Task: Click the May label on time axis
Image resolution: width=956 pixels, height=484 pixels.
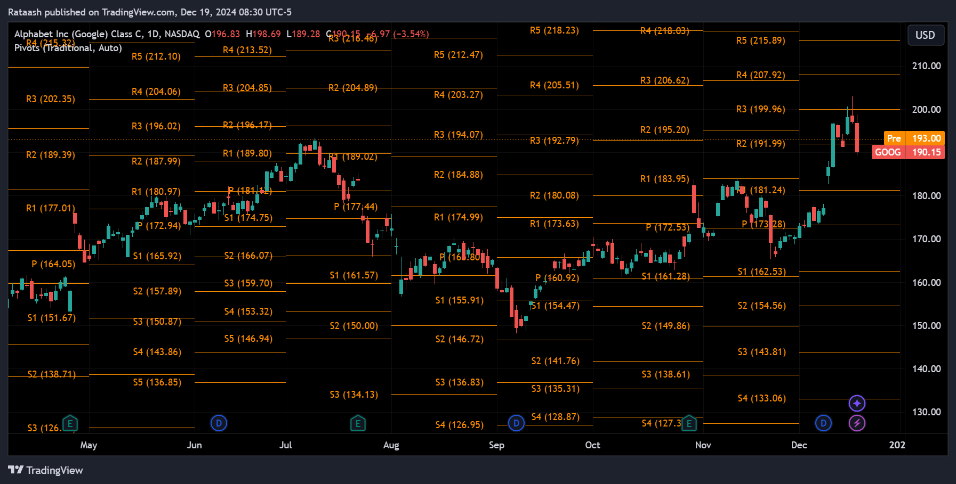Action: (x=89, y=445)
